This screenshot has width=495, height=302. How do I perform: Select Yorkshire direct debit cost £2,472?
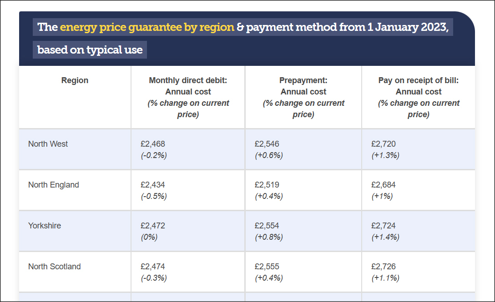(x=153, y=226)
